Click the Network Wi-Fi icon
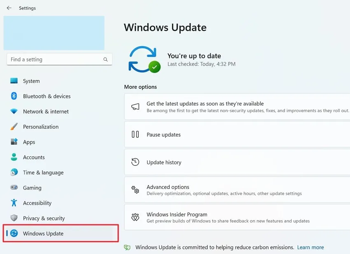 [14, 111]
